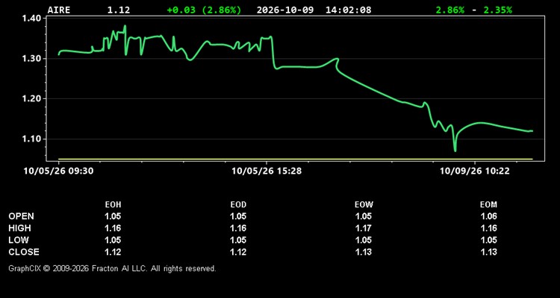Click the EOD HIGH value 1.16

(x=238, y=228)
